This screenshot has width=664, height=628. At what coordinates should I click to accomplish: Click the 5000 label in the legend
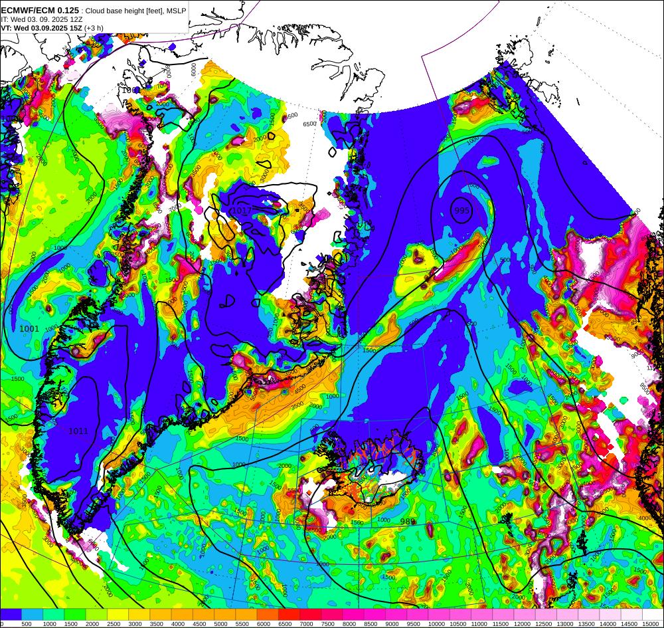[220, 624]
